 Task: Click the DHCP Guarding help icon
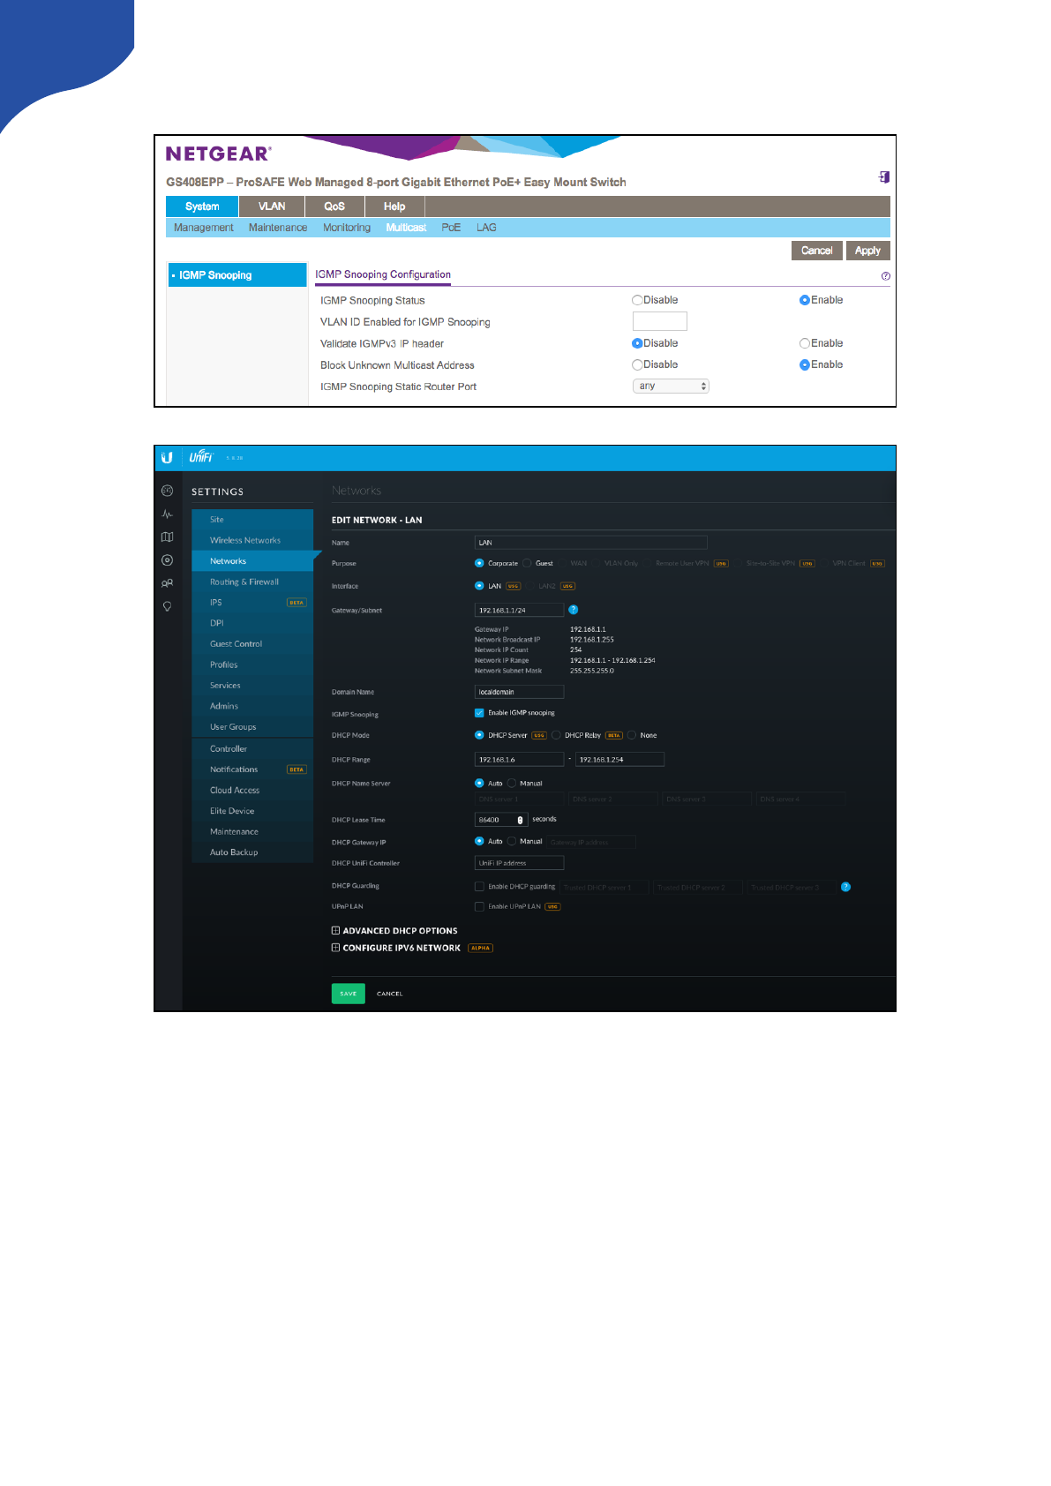845,887
